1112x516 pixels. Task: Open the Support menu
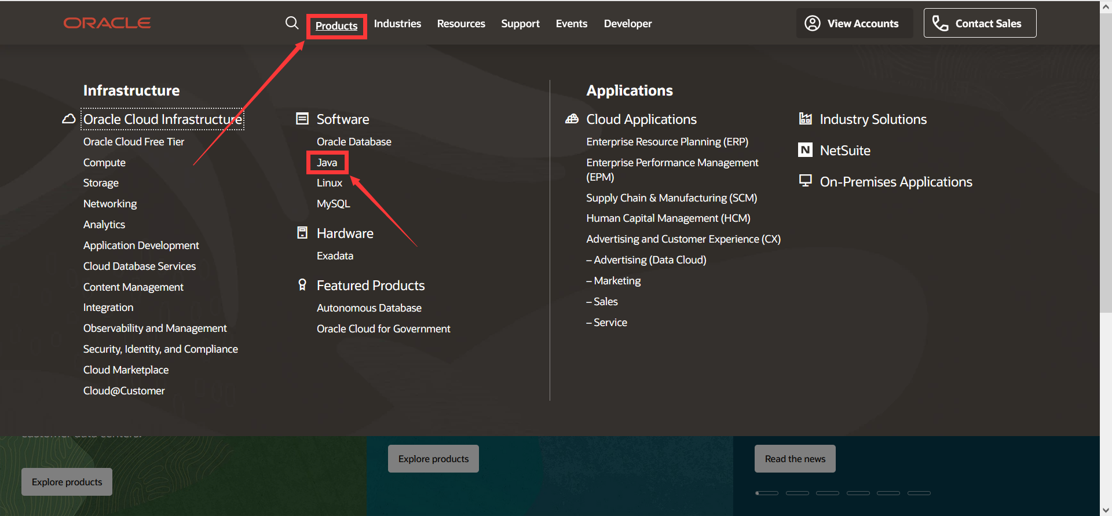click(x=520, y=24)
